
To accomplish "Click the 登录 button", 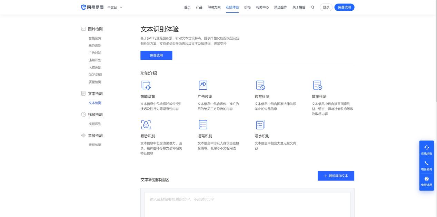I will click(326, 7).
